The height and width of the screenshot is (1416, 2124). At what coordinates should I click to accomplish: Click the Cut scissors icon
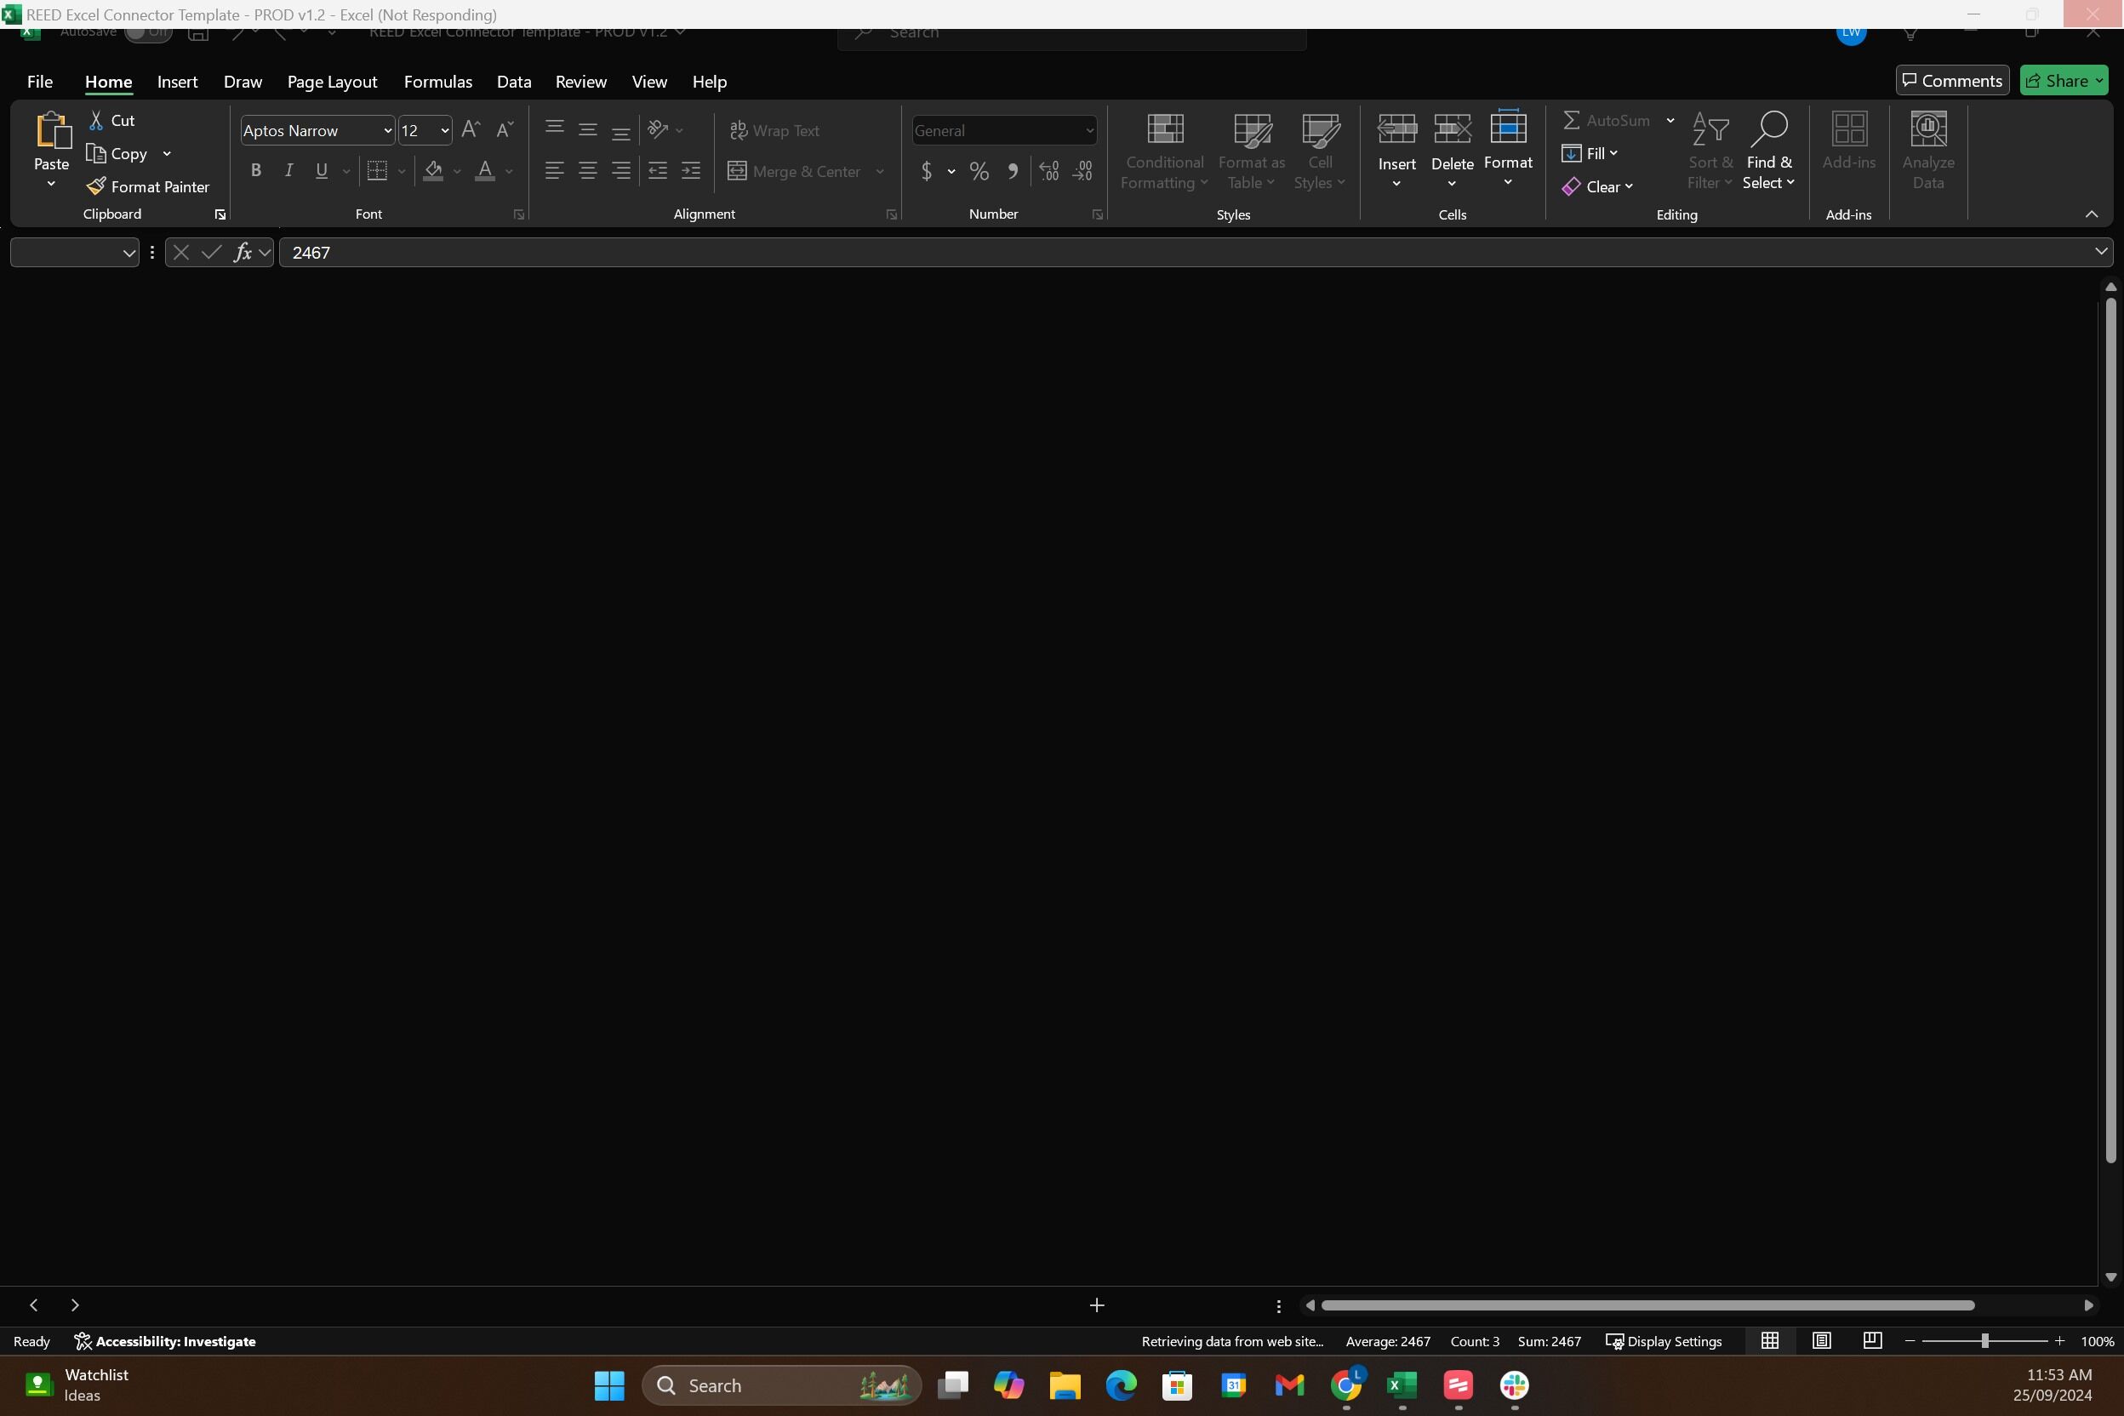(x=95, y=120)
